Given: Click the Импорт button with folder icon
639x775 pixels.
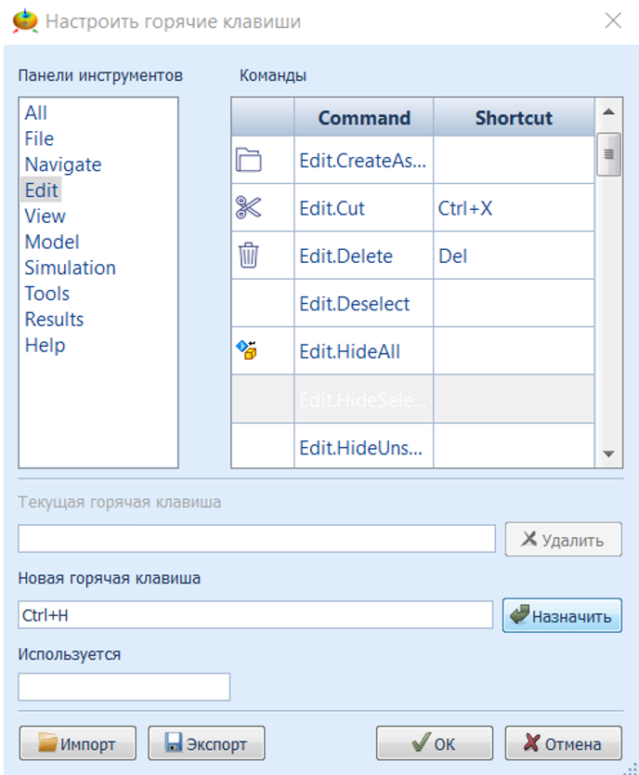Looking at the screenshot, I should (77, 743).
